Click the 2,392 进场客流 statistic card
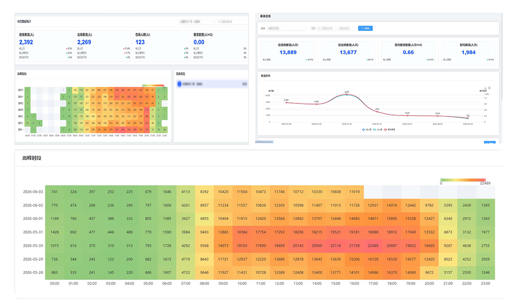Screen dimensions: 512x307 [46, 45]
